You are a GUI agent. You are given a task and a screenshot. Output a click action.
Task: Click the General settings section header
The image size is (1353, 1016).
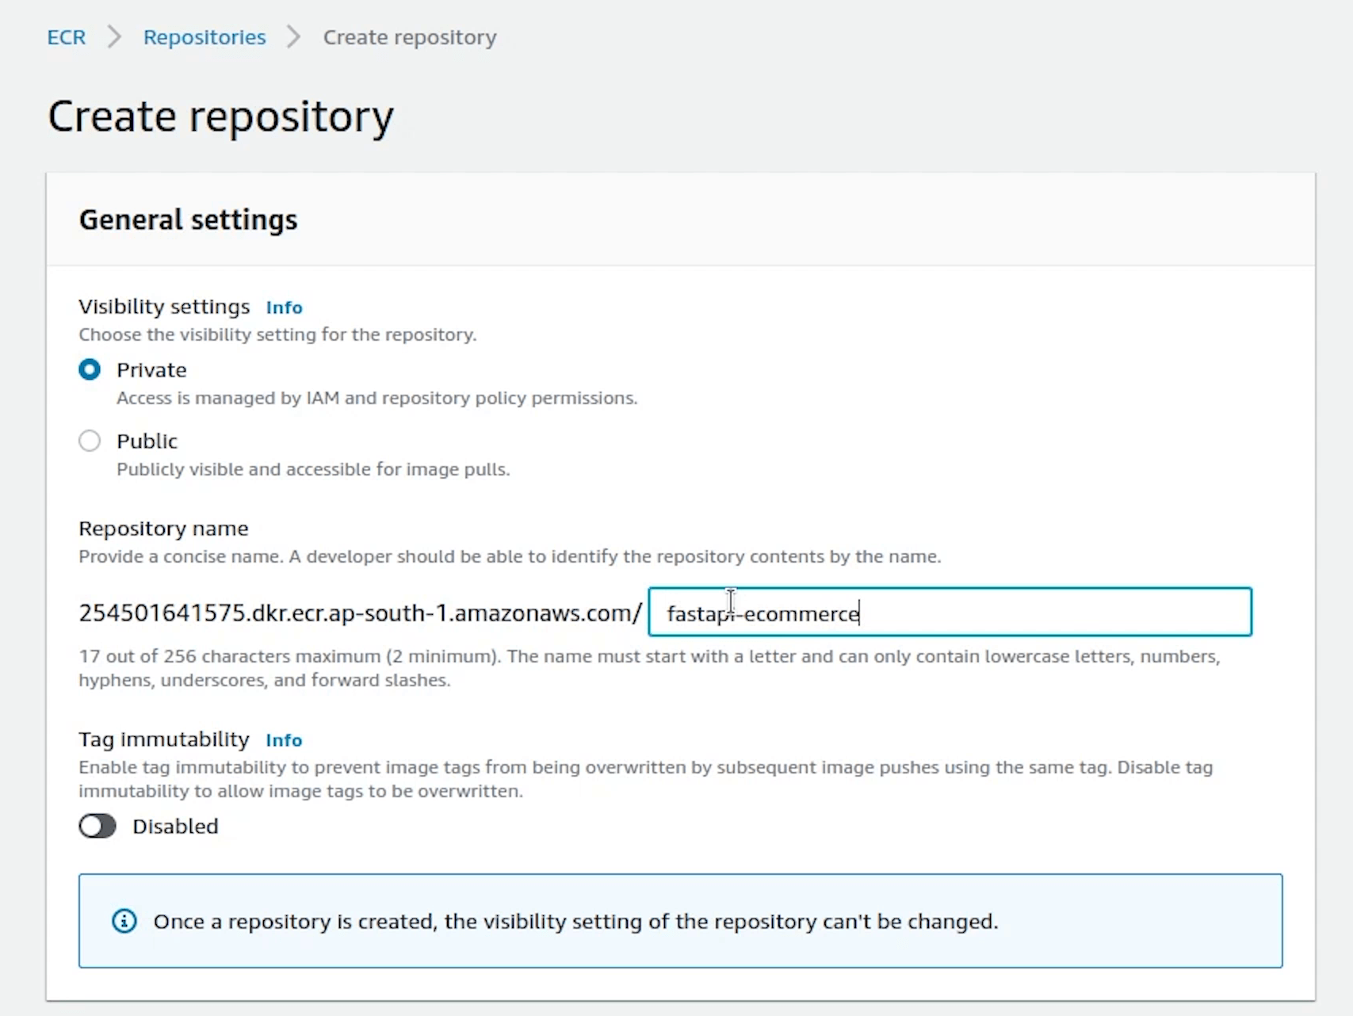pyautogui.click(x=188, y=220)
